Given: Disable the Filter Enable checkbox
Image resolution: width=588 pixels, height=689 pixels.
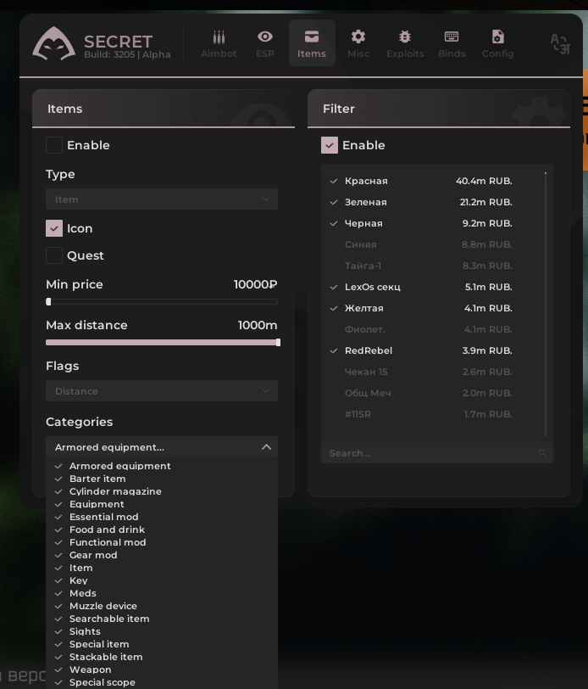Looking at the screenshot, I should (x=330, y=145).
